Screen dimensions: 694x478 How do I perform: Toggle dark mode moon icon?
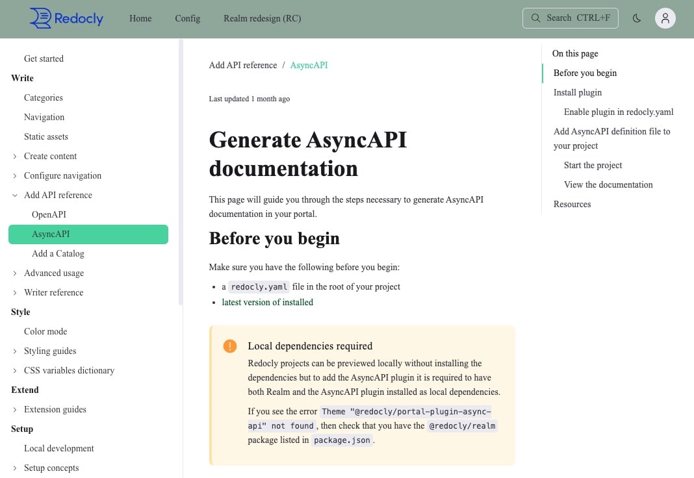[x=636, y=18]
